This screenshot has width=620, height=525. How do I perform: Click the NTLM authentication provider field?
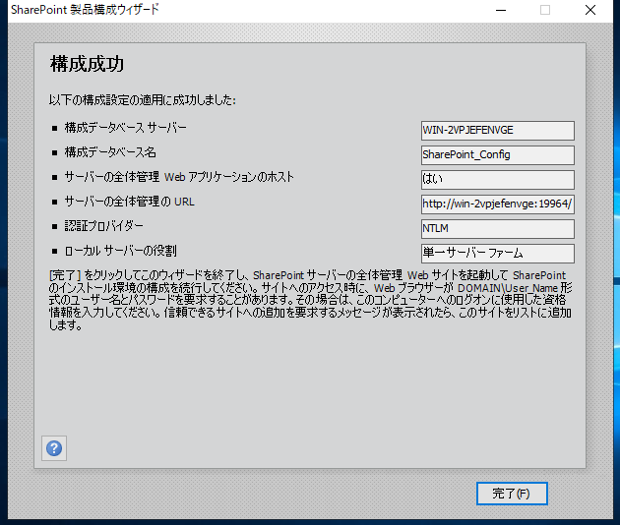click(498, 229)
